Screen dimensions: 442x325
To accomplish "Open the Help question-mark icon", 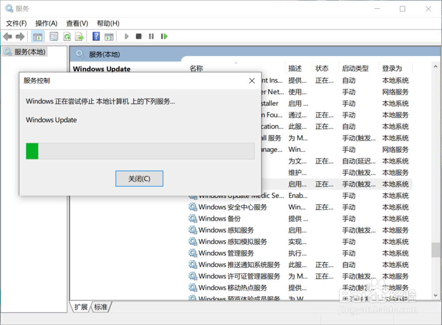I will pos(96,36).
